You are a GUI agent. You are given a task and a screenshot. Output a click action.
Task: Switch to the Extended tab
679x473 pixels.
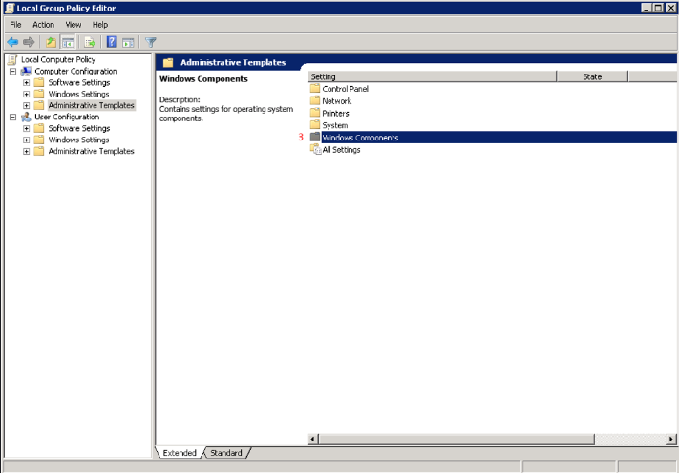180,453
